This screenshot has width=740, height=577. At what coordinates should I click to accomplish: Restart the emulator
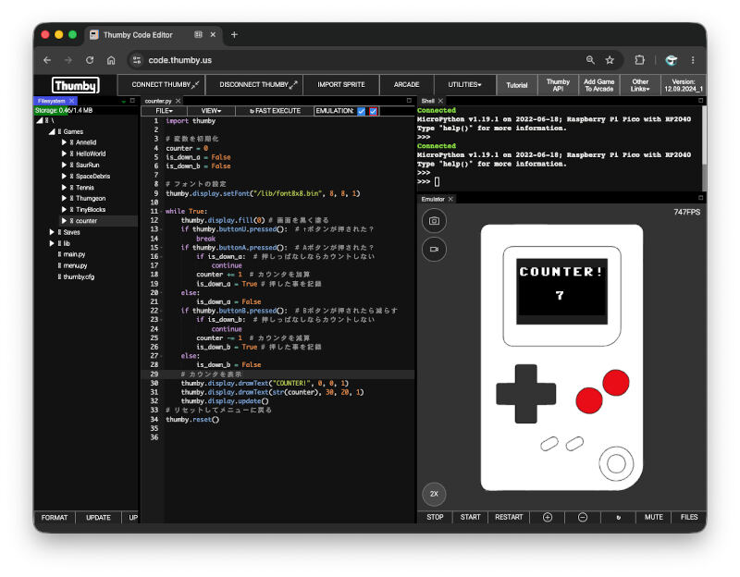click(x=509, y=517)
